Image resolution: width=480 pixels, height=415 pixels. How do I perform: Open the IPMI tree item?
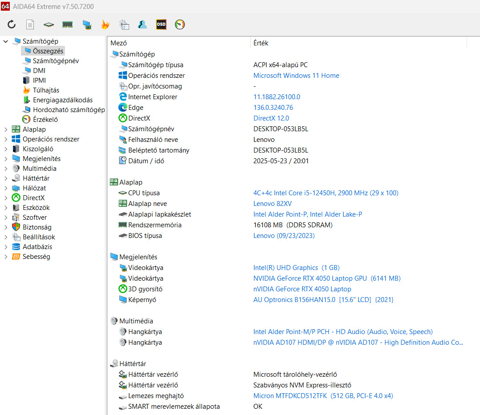[x=40, y=81]
